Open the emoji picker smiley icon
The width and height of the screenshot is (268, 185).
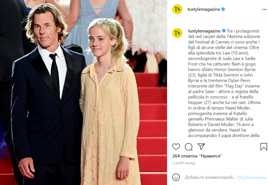tap(176, 177)
